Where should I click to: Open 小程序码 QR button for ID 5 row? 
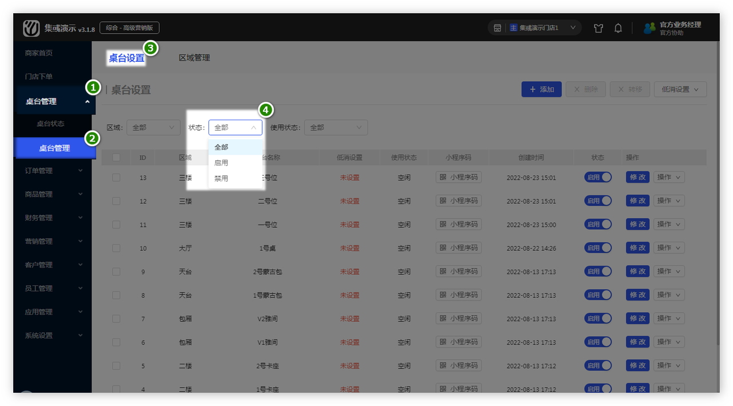click(x=458, y=365)
